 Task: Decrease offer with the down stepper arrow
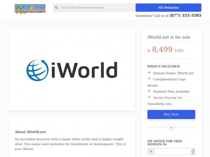[x=192, y=153]
